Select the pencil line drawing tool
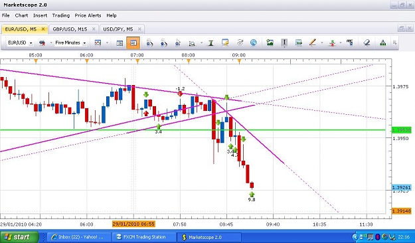 [313, 42]
